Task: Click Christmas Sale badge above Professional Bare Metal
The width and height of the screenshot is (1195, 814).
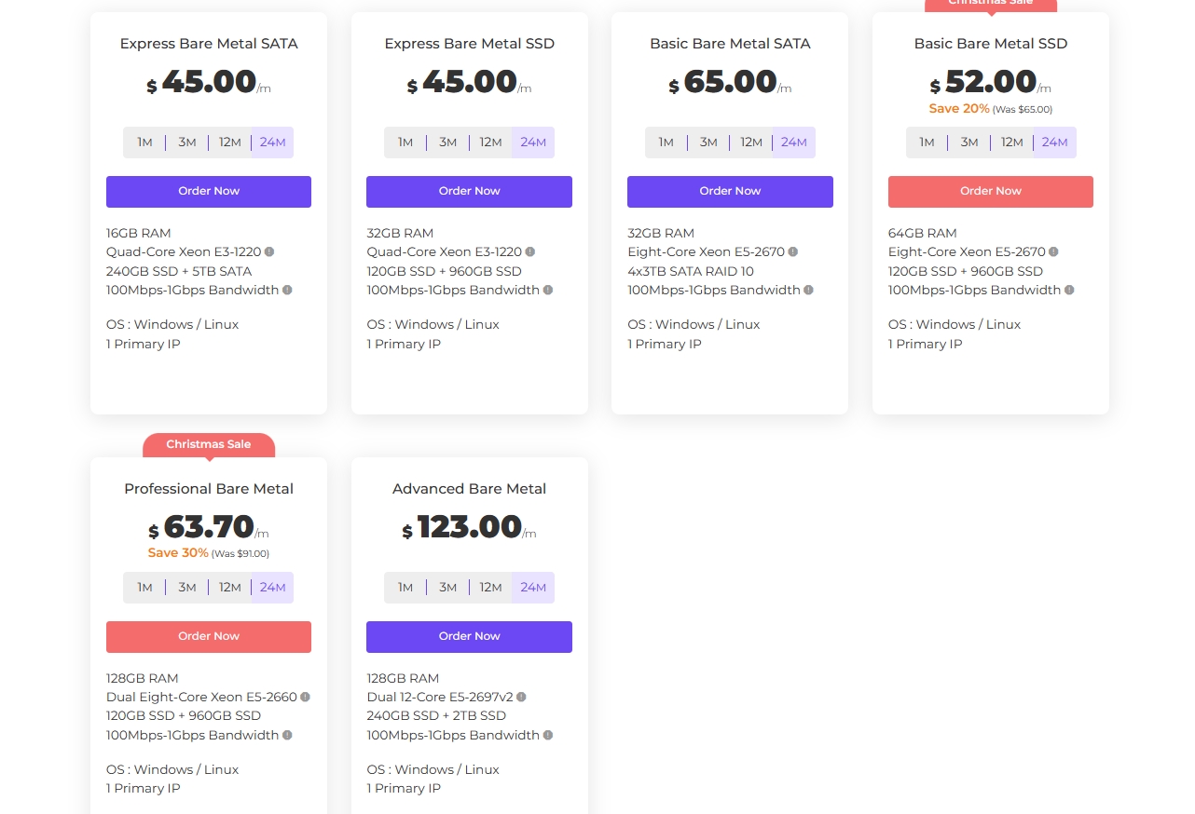Action: (209, 444)
